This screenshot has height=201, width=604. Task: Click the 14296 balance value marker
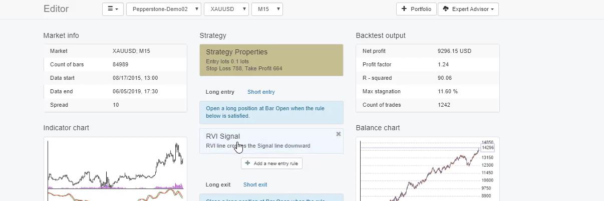pyautogui.click(x=487, y=148)
